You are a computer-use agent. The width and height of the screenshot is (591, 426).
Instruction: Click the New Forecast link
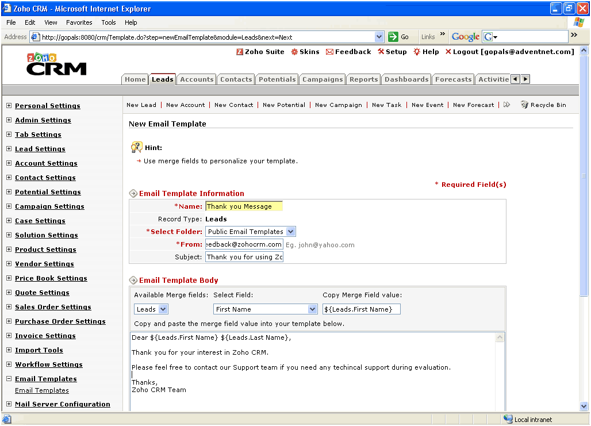tap(473, 105)
